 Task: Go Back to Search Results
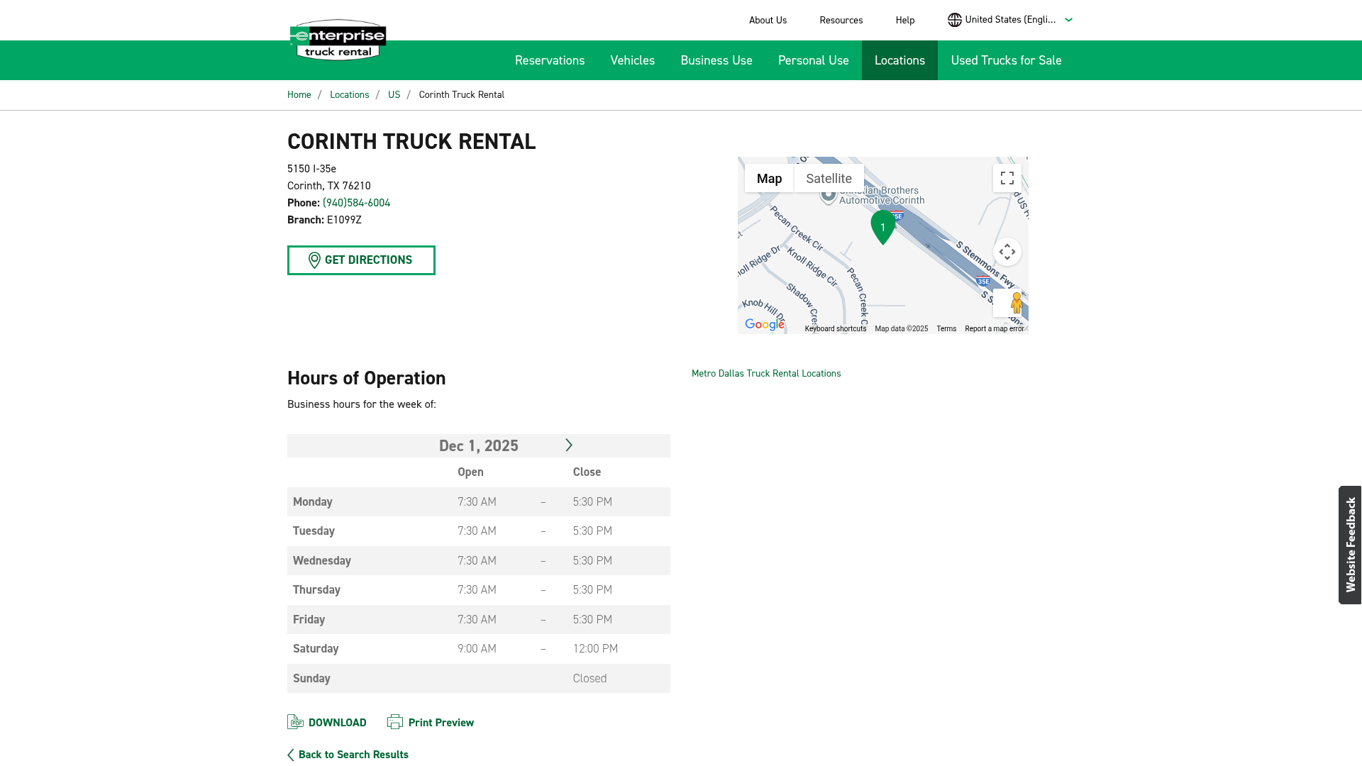click(353, 754)
